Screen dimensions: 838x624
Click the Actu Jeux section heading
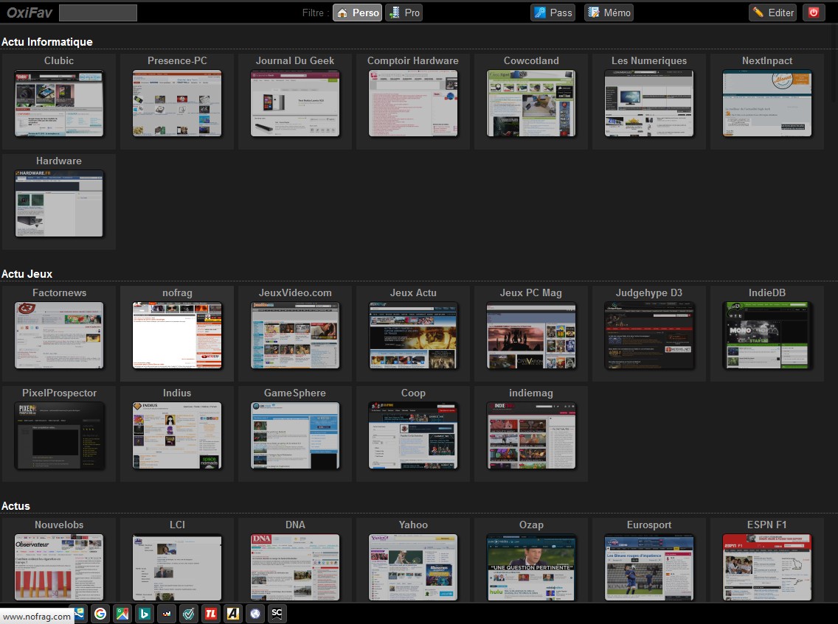coord(27,274)
